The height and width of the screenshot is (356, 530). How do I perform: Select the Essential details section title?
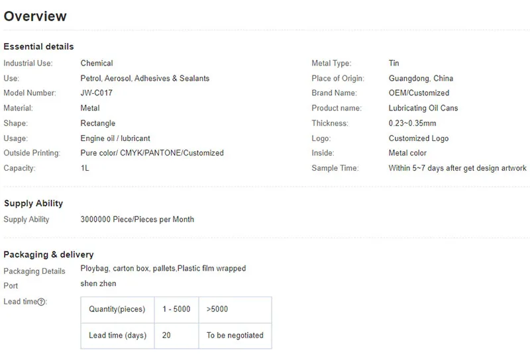click(38, 46)
